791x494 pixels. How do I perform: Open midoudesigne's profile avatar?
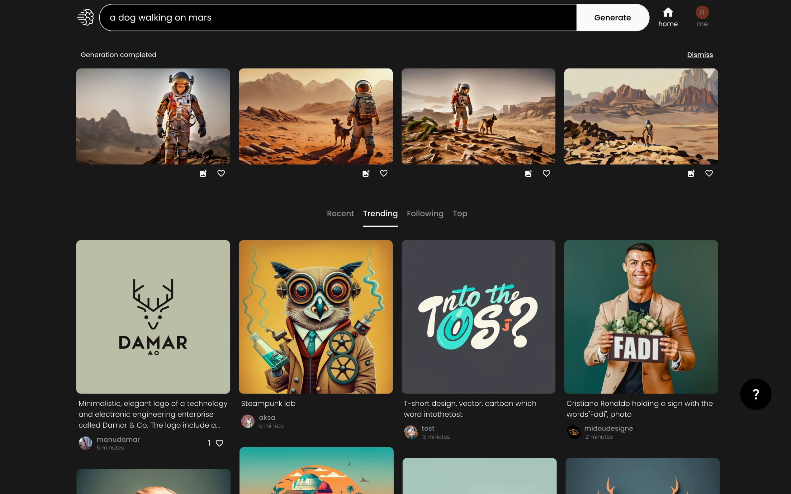click(x=574, y=432)
